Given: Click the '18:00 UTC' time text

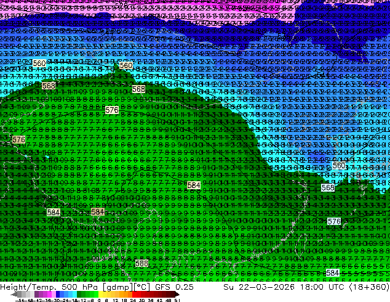Looking at the screenshot, I should [x=322, y=287].
